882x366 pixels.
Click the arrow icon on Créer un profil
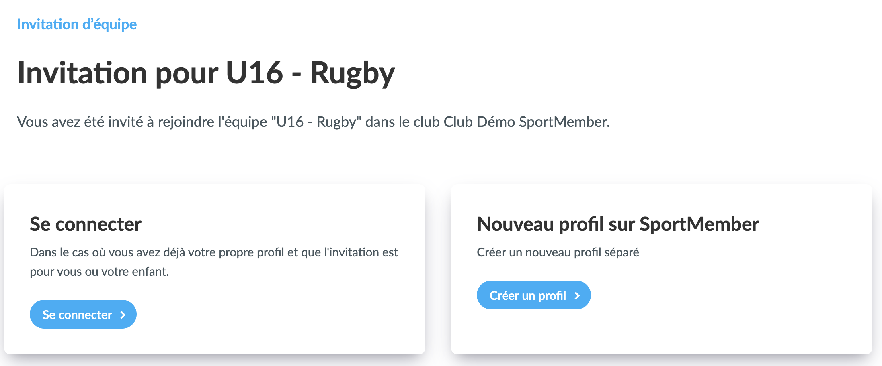tap(577, 296)
